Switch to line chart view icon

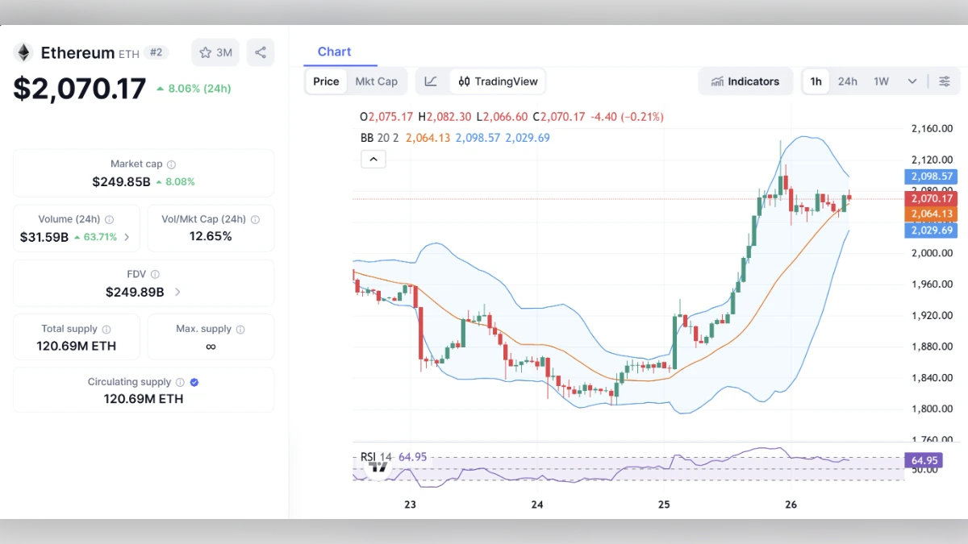(431, 81)
